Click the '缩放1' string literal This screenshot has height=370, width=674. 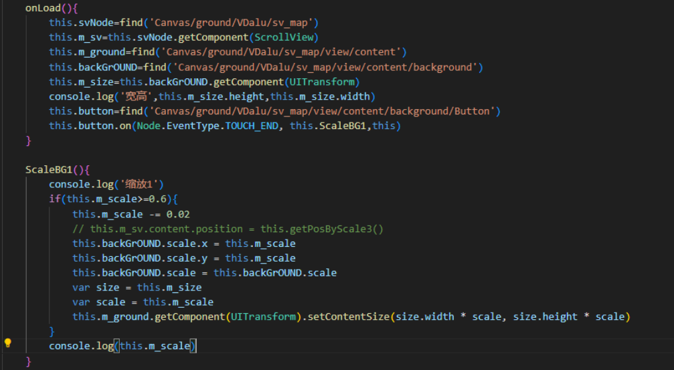pos(140,184)
